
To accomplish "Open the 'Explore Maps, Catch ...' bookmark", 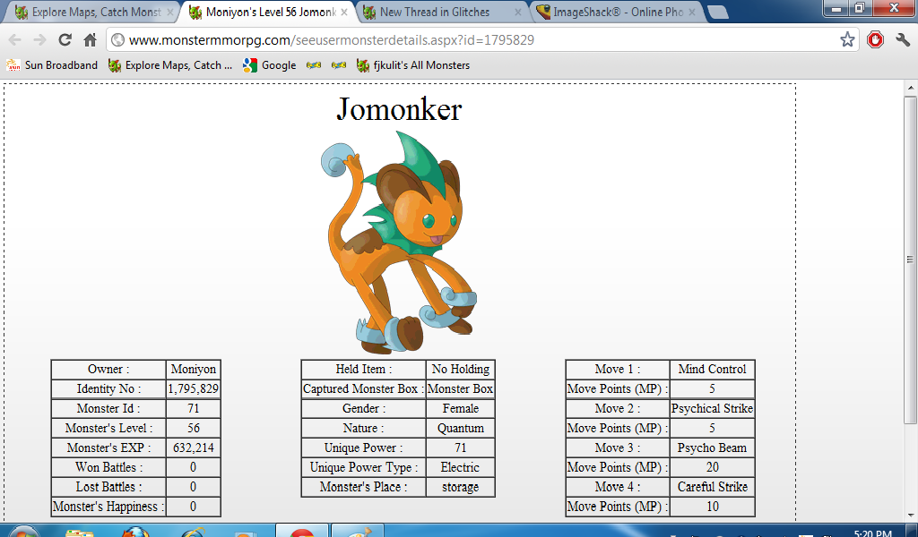I will click(x=169, y=65).
